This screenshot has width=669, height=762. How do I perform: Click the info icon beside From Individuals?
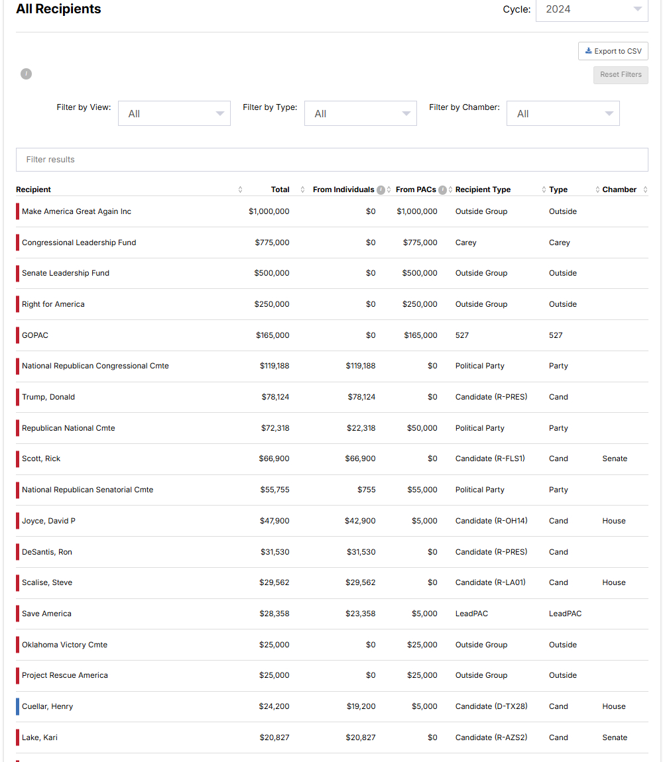coord(381,190)
